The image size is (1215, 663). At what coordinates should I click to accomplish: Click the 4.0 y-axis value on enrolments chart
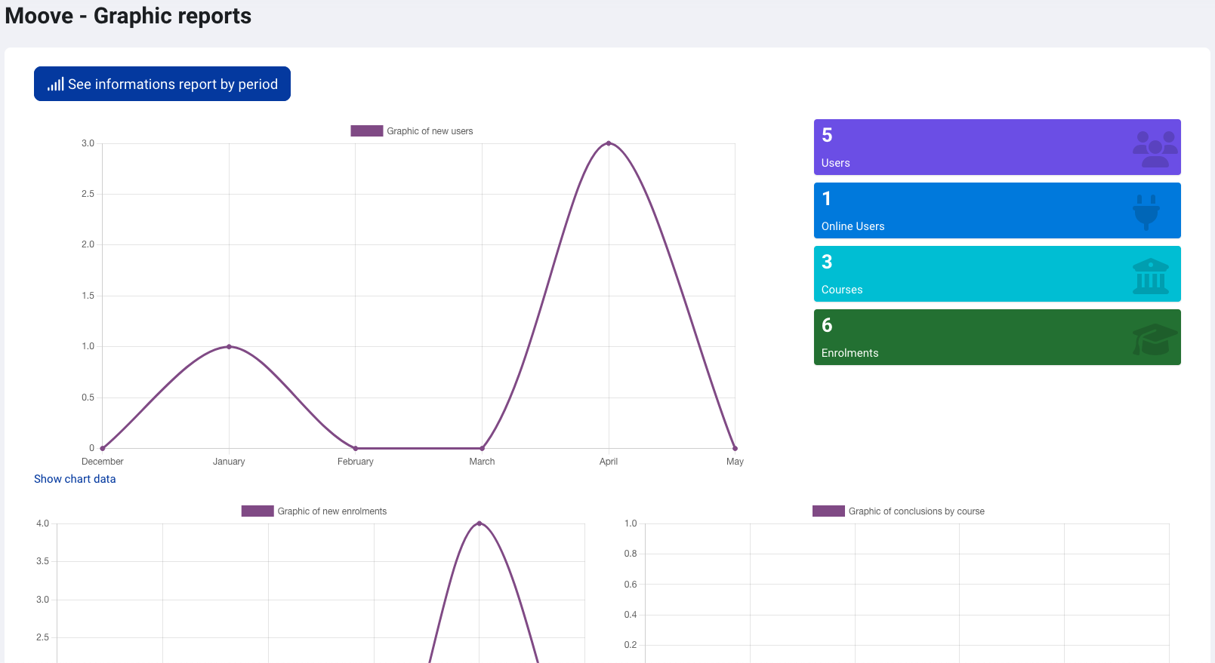[x=42, y=523]
